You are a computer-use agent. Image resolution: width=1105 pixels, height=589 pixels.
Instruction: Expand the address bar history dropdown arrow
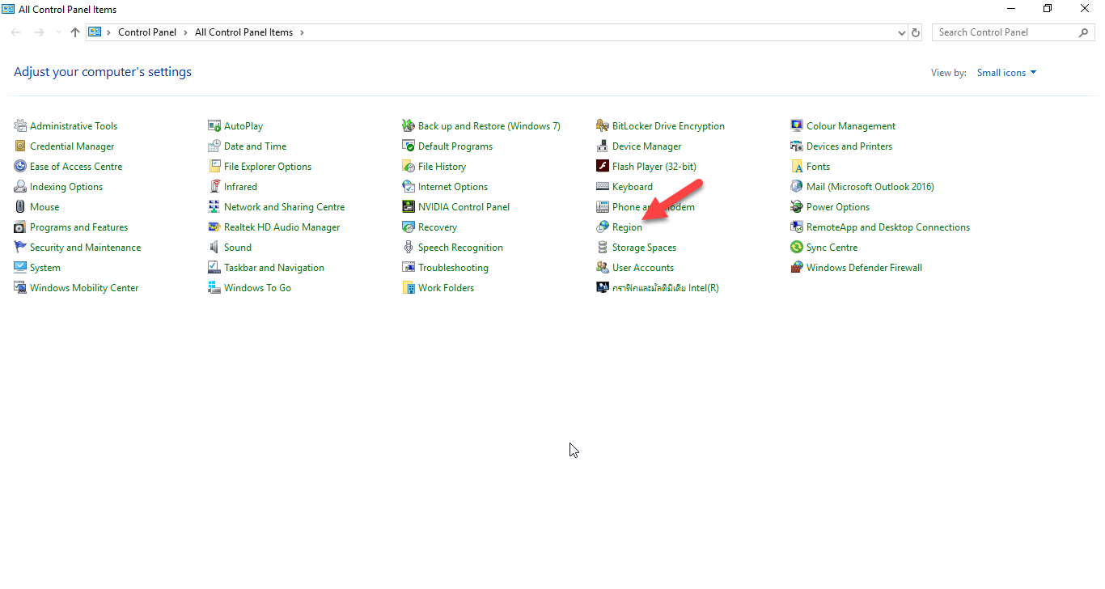click(x=902, y=32)
